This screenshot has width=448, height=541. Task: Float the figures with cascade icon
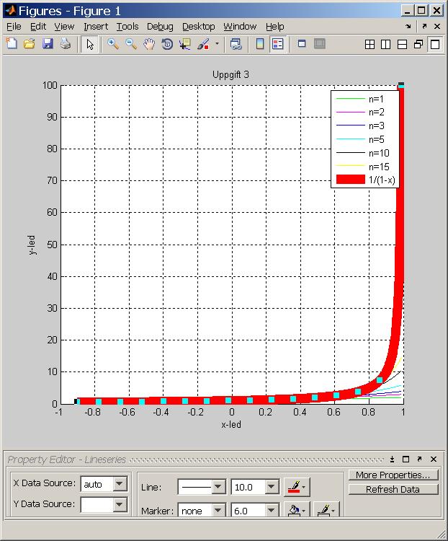coord(418,44)
